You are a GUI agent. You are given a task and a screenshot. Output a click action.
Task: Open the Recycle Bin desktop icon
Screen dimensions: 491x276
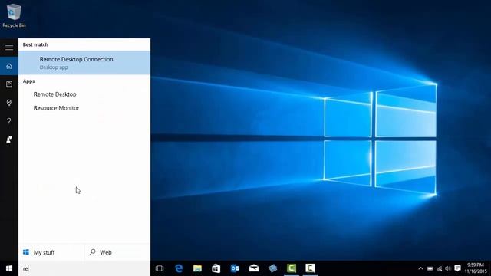tap(14, 15)
